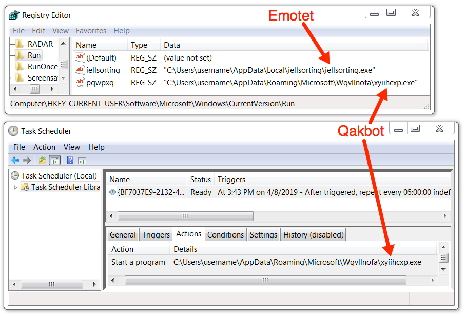The image size is (465, 316).
Task: Open View menu in Task Scheduler
Action: pos(72,147)
